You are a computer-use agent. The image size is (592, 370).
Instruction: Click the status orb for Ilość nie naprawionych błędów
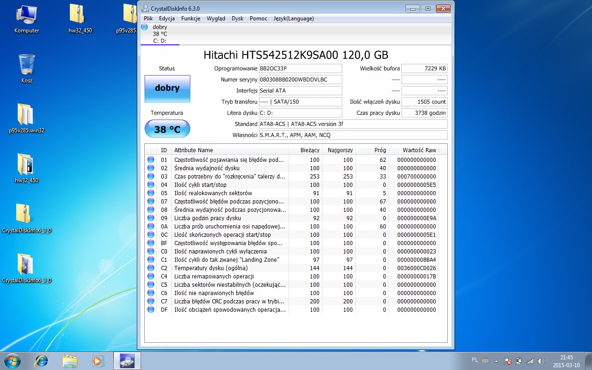[151, 293]
